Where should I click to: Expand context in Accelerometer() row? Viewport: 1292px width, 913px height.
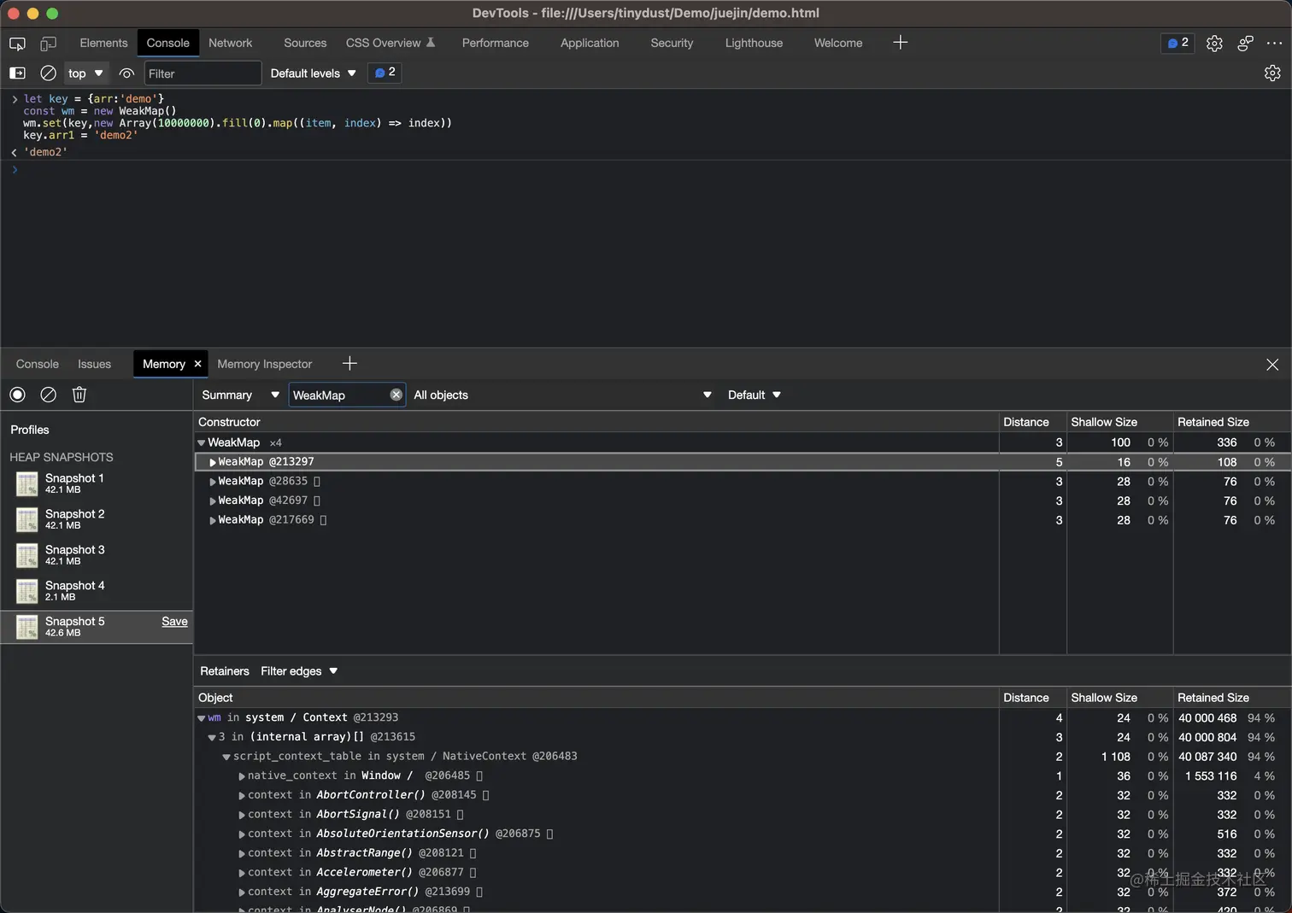[x=242, y=873]
